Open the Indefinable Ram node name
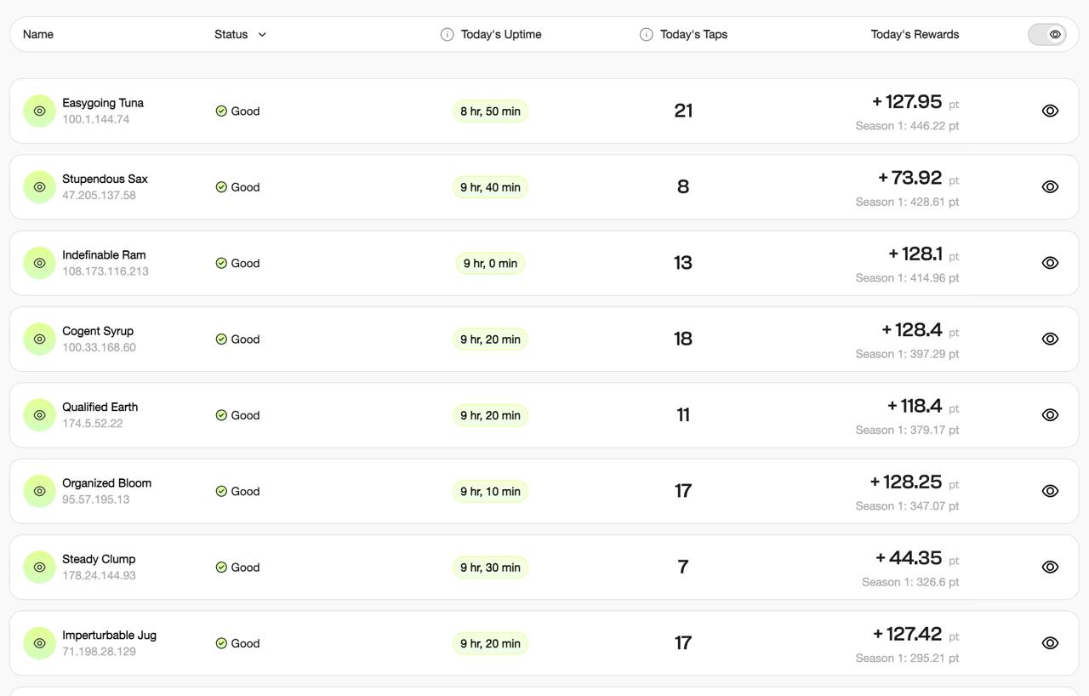Viewport: 1089px width, 696px height. (104, 255)
